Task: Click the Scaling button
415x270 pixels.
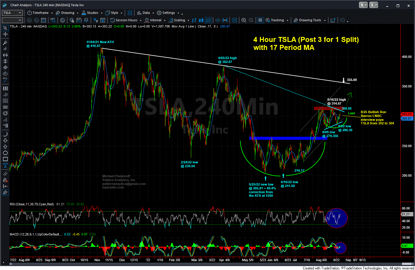Action: (177, 20)
